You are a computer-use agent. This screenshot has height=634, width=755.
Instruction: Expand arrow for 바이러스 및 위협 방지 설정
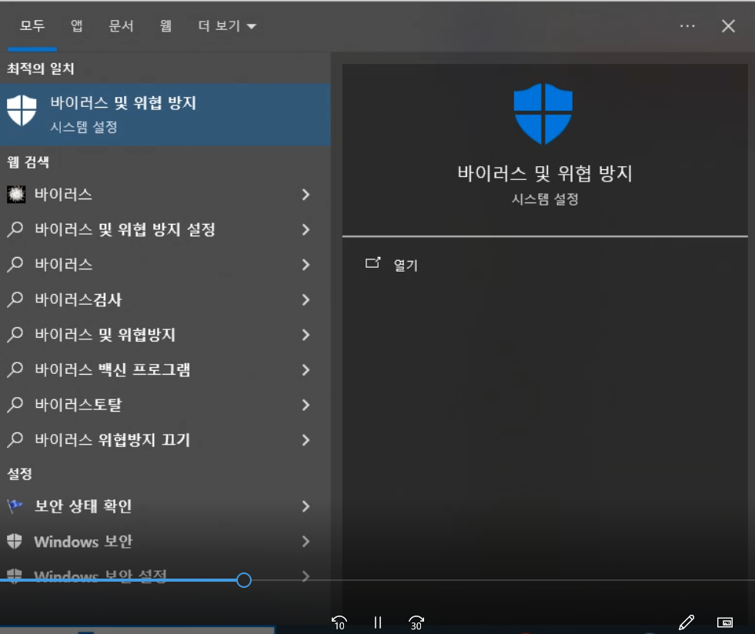pyautogui.click(x=306, y=229)
